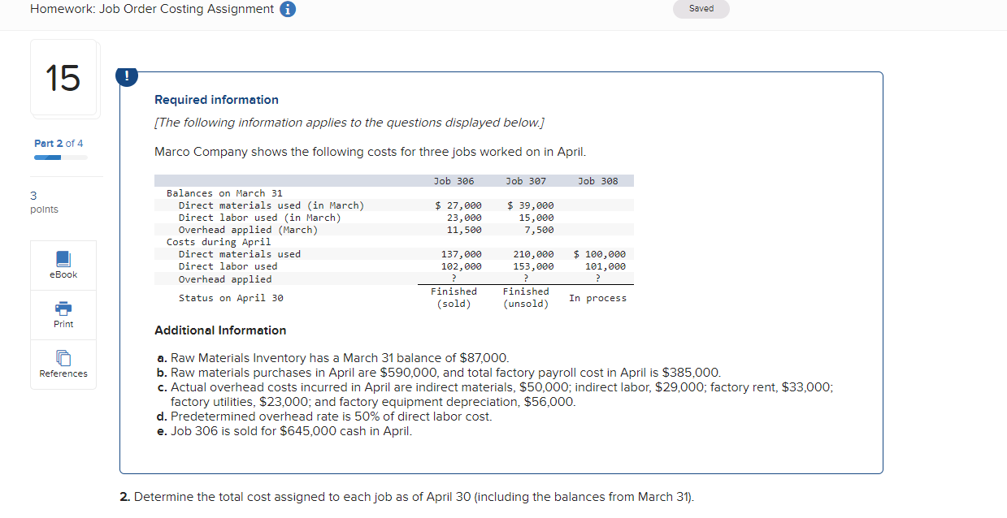Select the Additional Information heading
The image size is (1007, 518).
(x=221, y=330)
